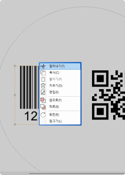Click the Rotate circular arrow icon
The image size is (125, 175).
(x=43, y=115)
